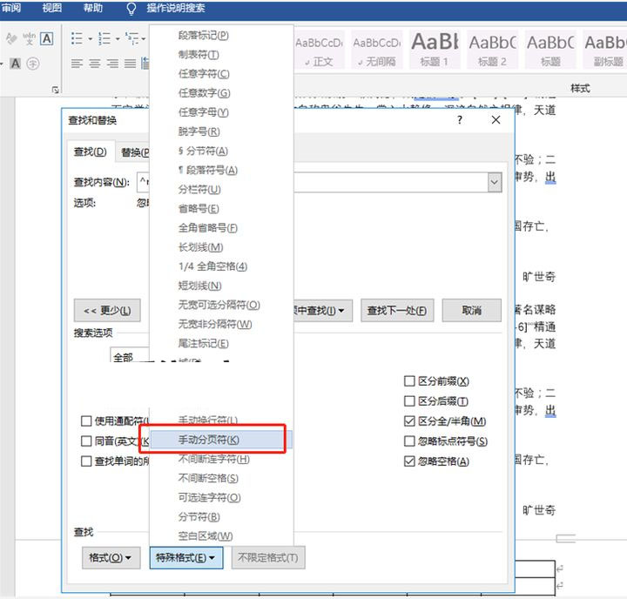Switch to the 替换 tab
This screenshot has width=627, height=599.
click(134, 152)
